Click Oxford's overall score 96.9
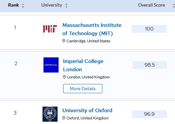Screen dimensions: 175x124 click(149, 114)
